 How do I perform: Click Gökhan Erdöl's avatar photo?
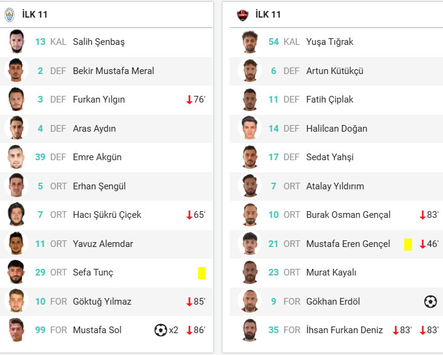click(249, 302)
